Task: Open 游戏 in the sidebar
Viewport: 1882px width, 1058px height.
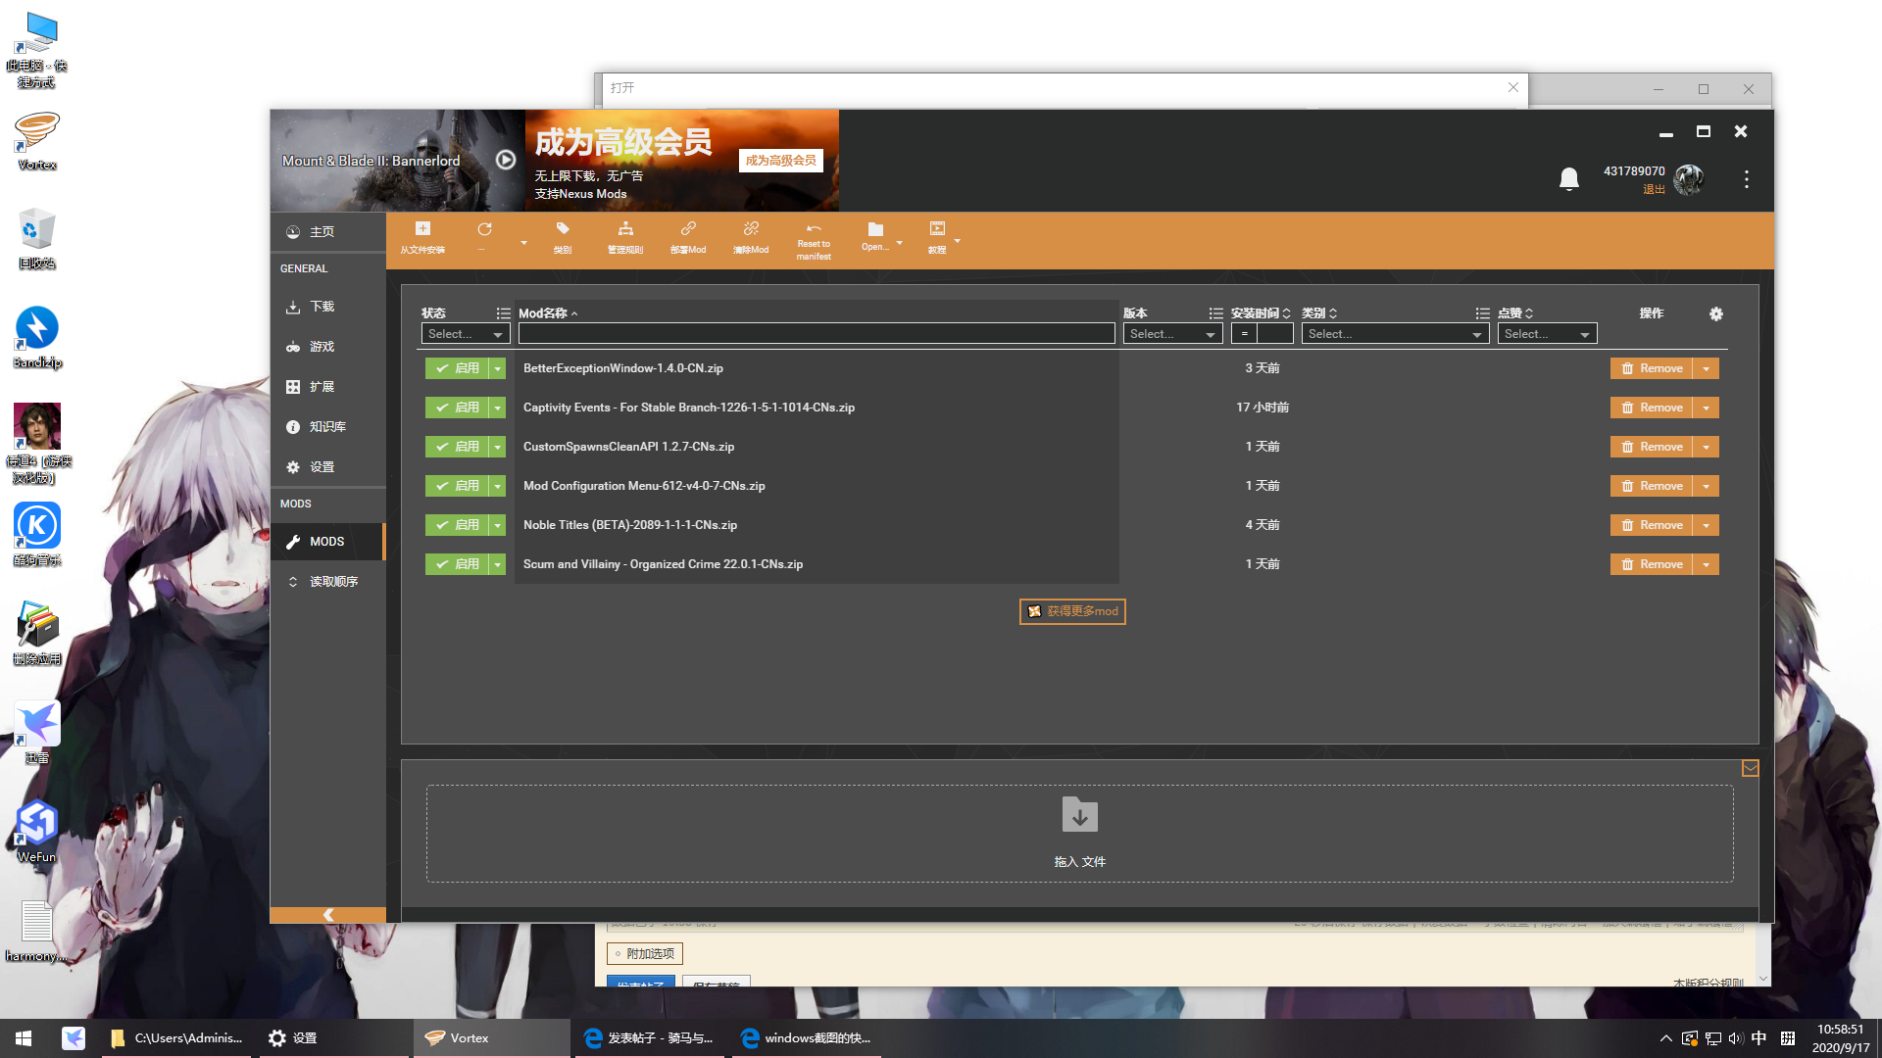Action: click(x=328, y=347)
